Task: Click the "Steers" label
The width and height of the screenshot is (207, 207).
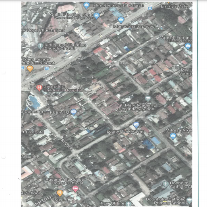Action: tap(61, 200)
